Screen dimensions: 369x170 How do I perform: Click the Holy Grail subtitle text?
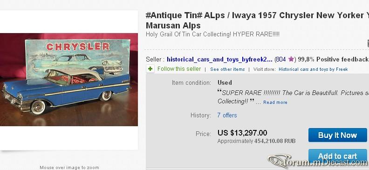pyautogui.click(x=212, y=34)
